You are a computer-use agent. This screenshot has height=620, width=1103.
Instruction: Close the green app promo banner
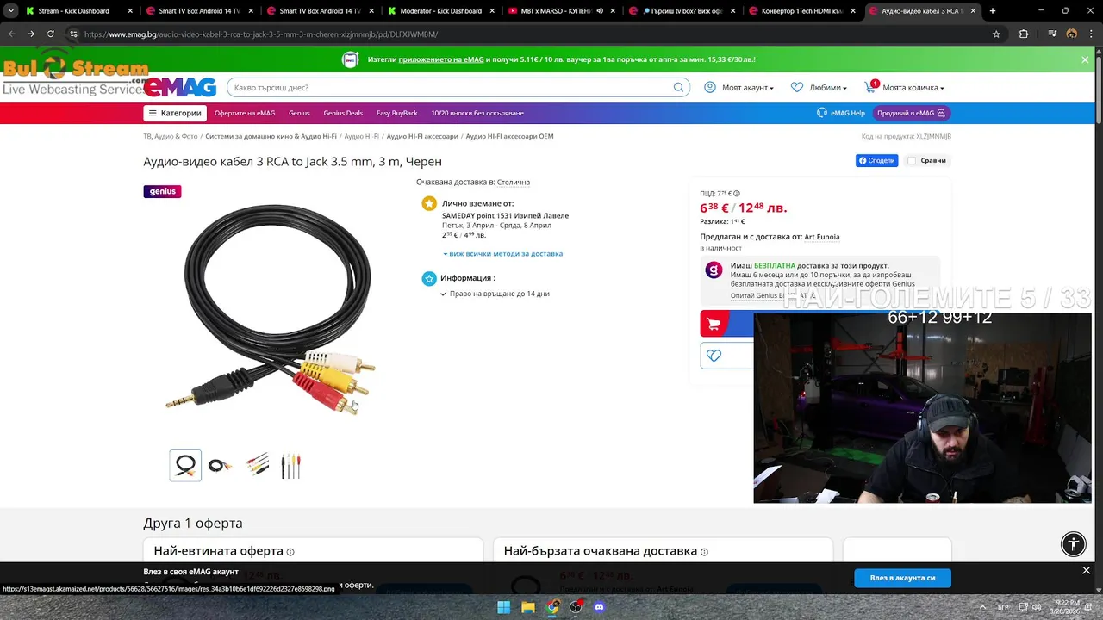1085,59
